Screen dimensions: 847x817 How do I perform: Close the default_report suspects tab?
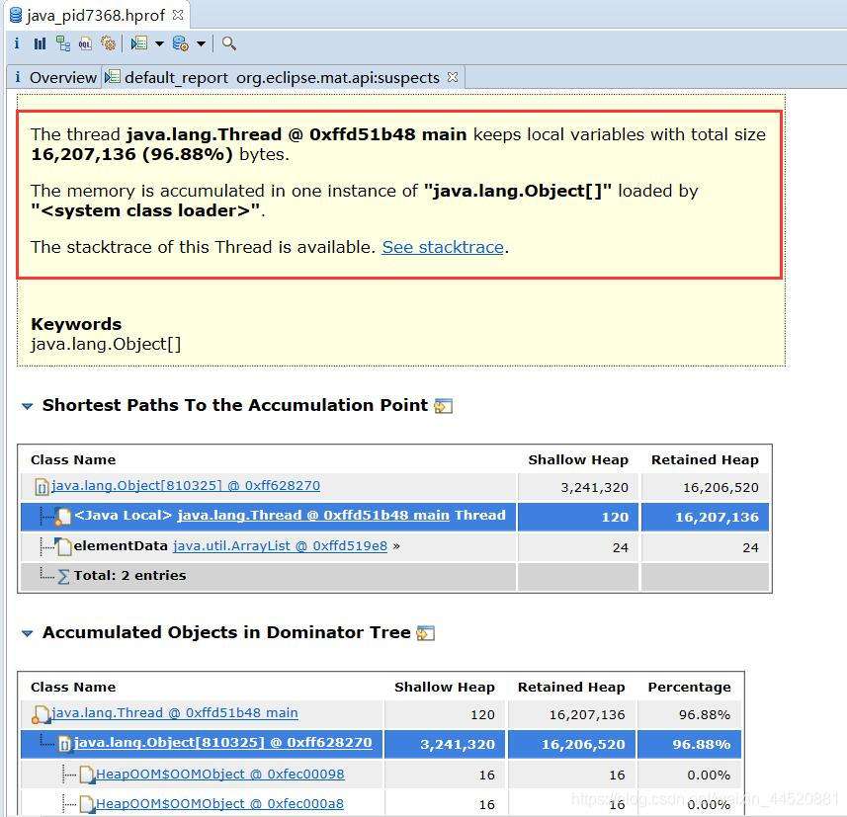453,77
